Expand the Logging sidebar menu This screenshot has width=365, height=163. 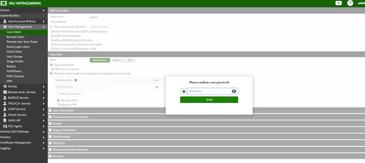[24, 148]
